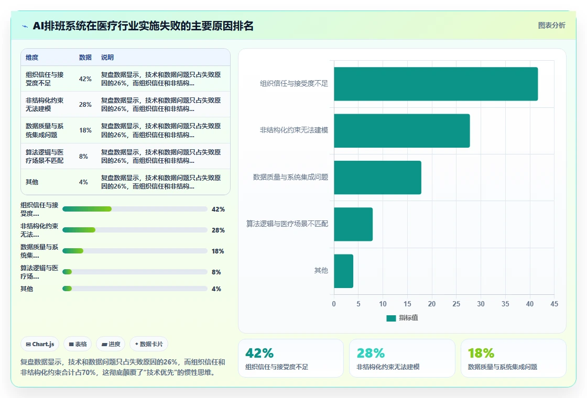Click the 18% value in the table

85,130
